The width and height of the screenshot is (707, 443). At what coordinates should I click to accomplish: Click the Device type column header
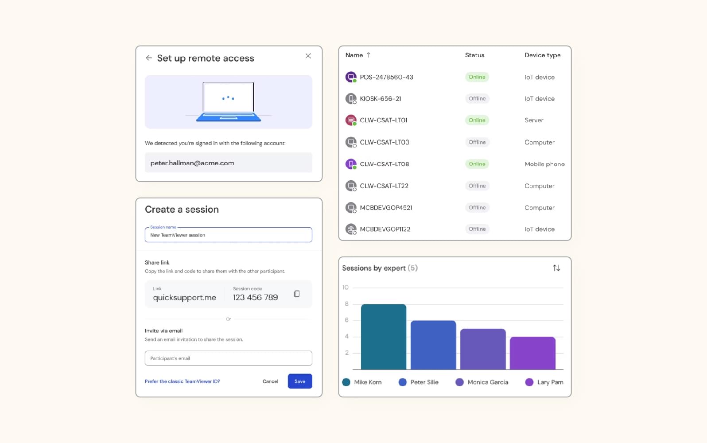(542, 55)
